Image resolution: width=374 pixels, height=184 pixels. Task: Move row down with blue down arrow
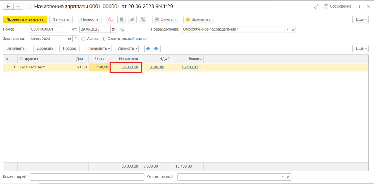pyautogui.click(x=156, y=48)
